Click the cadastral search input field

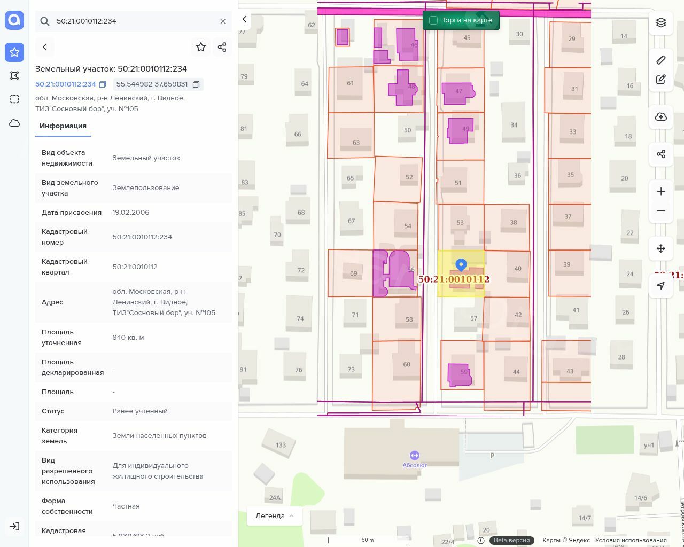click(x=134, y=21)
